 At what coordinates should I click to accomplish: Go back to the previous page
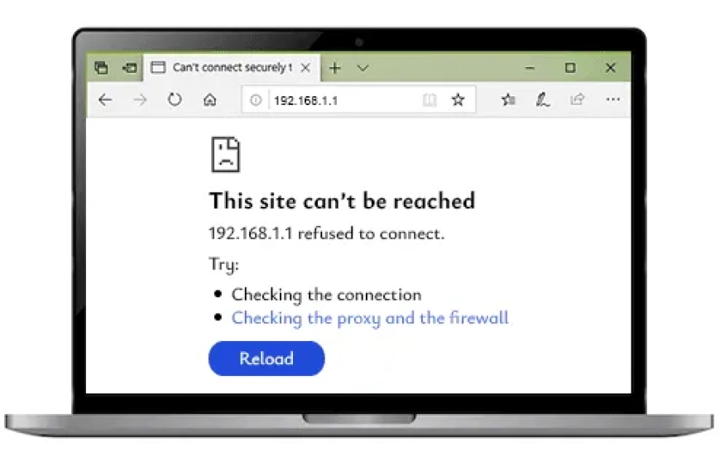point(105,99)
